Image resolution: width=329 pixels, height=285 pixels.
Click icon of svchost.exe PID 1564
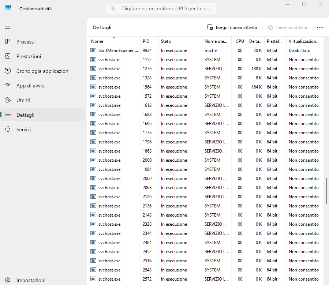pos(93,87)
